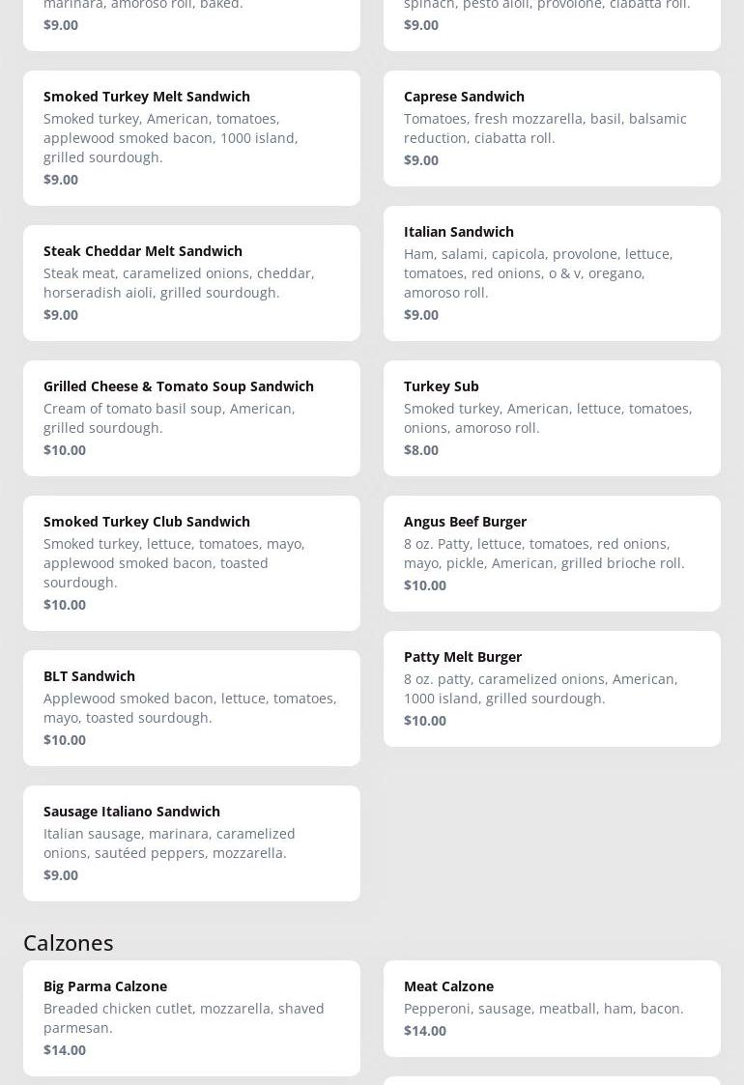Click the Italian Sandwich ingredients text

pyautogui.click(x=538, y=273)
